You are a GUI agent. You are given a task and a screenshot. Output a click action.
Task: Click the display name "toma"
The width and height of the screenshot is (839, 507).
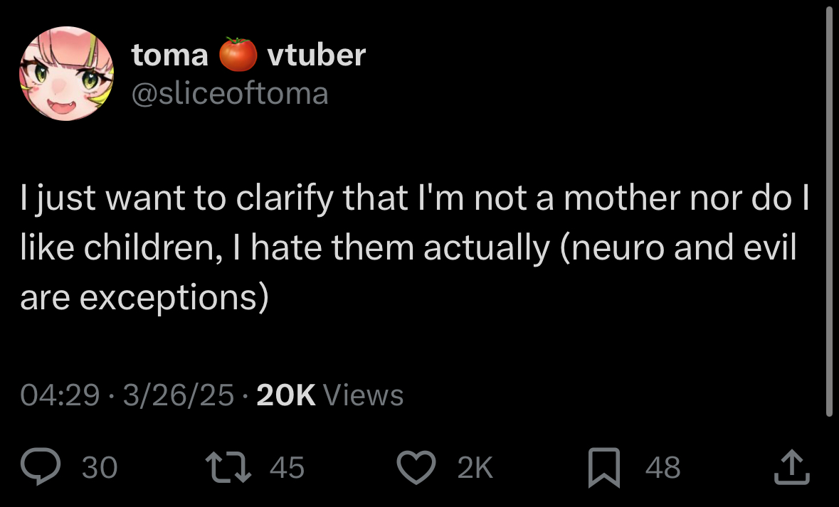[x=170, y=55]
